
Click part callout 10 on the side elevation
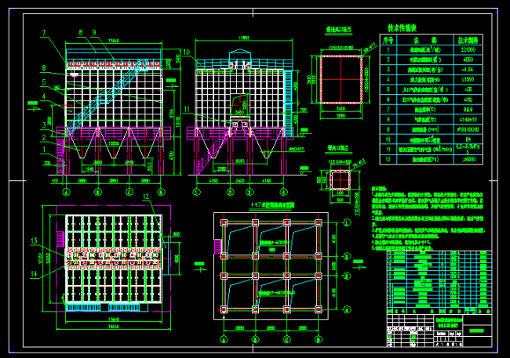tap(187, 52)
